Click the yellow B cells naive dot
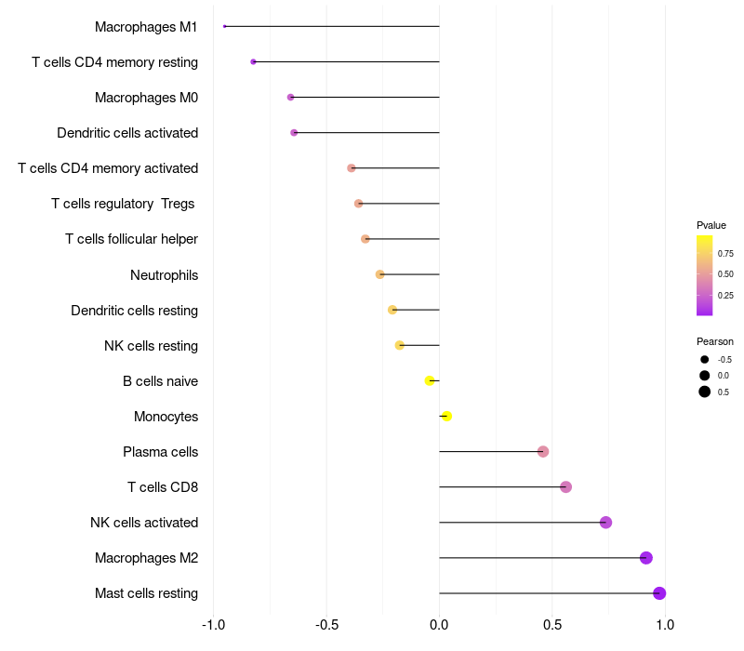This screenshot has height=651, width=744. click(x=430, y=380)
